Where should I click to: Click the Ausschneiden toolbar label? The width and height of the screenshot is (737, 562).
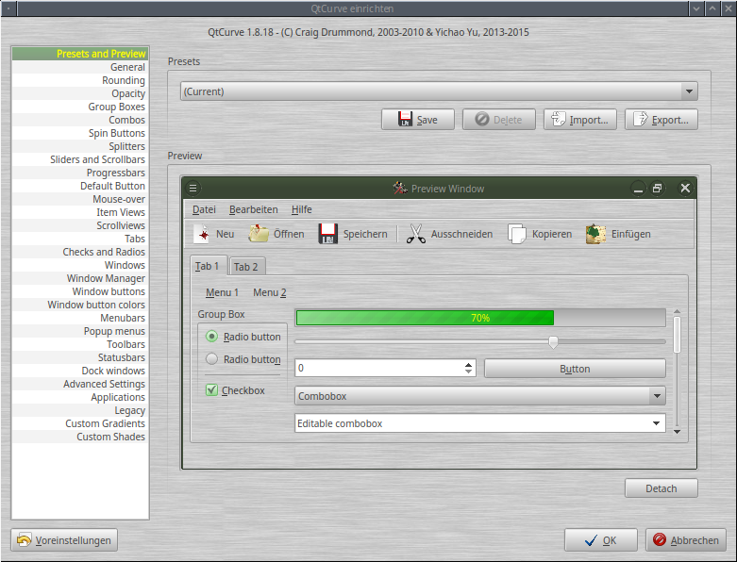(461, 234)
